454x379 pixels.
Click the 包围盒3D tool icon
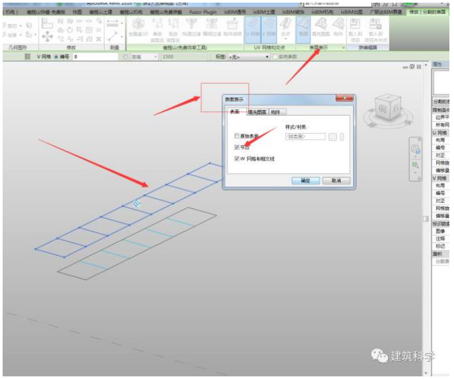(138, 24)
